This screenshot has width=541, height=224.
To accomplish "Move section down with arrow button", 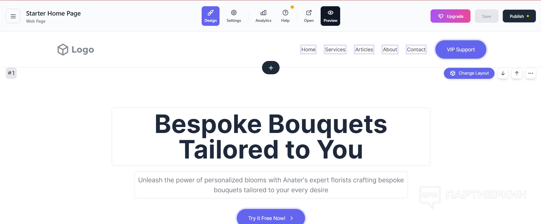I will pyautogui.click(x=503, y=73).
